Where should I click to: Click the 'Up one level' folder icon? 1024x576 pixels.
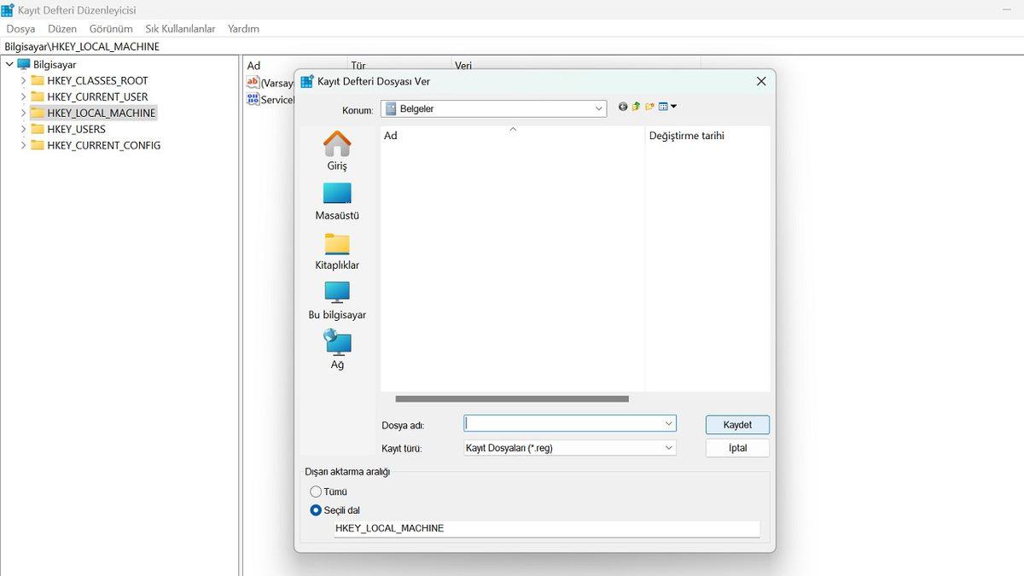pos(635,106)
